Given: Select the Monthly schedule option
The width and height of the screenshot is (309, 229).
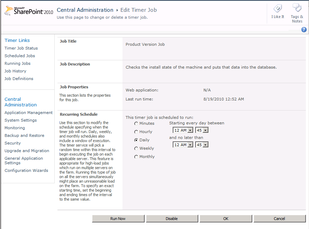Looking at the screenshot, I should coord(136,157).
